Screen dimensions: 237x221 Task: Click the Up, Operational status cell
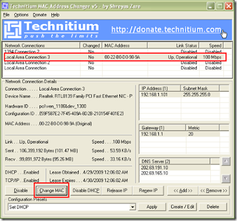click(x=182, y=57)
